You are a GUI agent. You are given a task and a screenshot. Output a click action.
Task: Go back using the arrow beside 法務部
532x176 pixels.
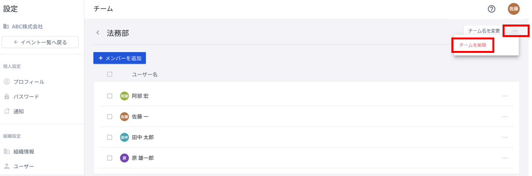(98, 33)
